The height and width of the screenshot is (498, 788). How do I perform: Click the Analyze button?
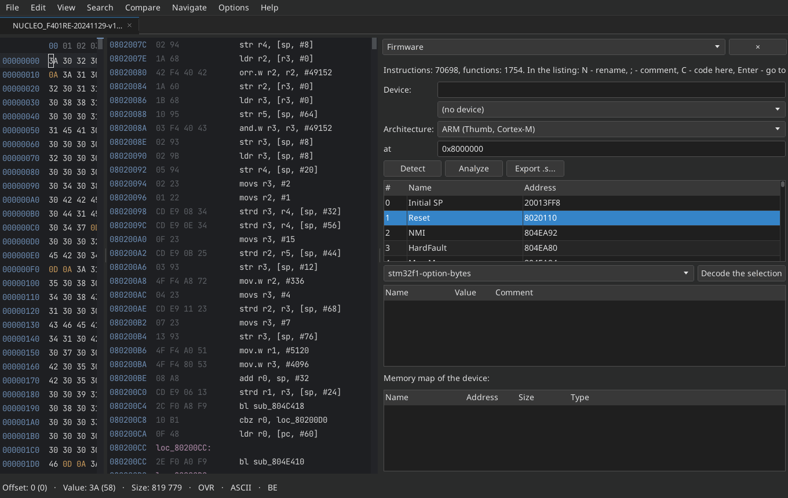(x=473, y=169)
